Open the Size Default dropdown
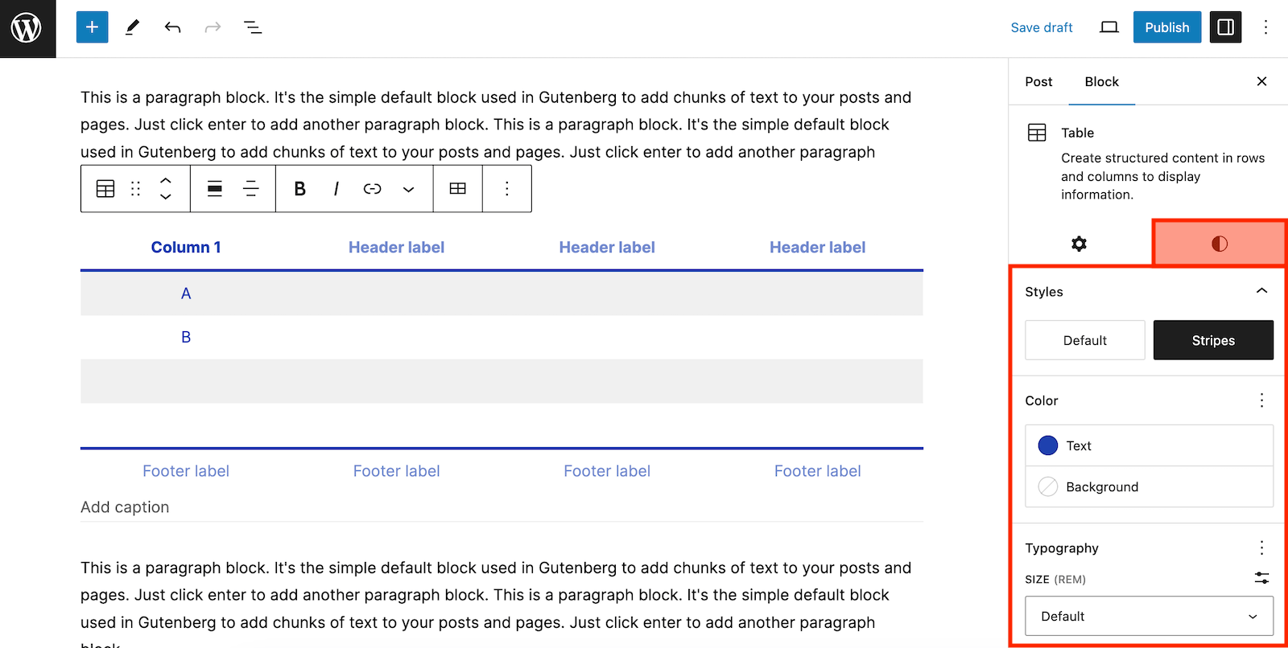1288x648 pixels. click(x=1149, y=616)
